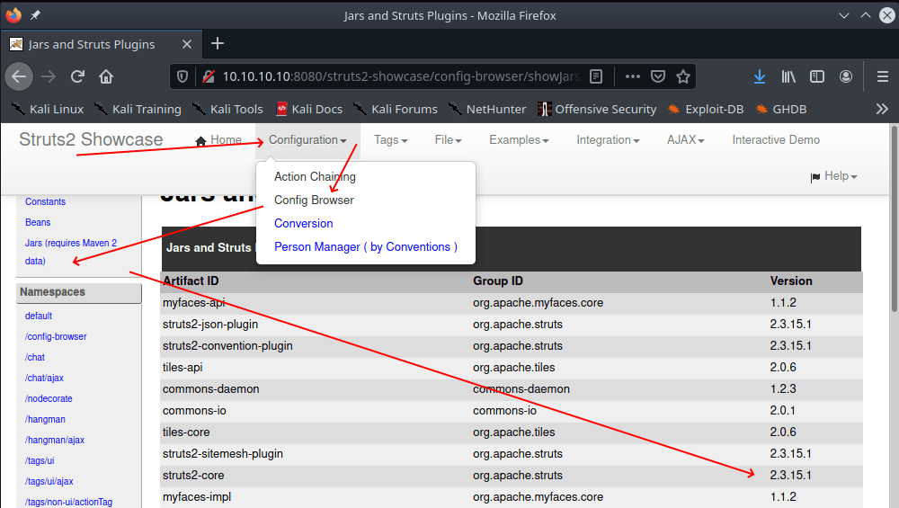Screen dimensions: 899x508
Task: Go to the Firefox home page icon
Action: click(106, 76)
